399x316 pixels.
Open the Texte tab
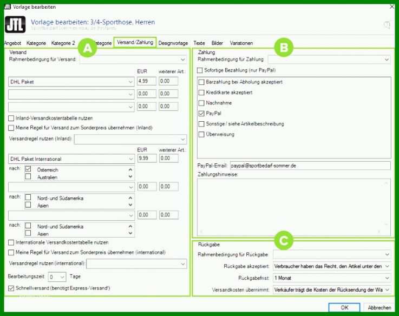point(199,43)
